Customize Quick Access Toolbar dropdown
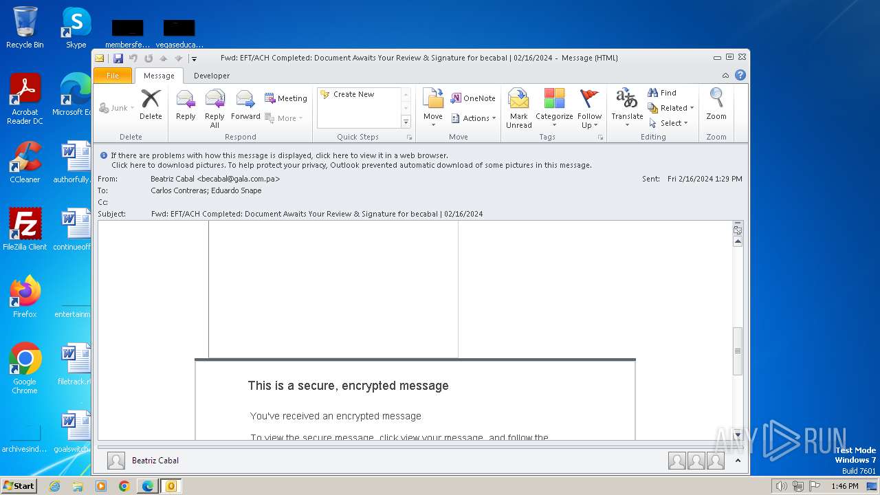 (x=195, y=58)
